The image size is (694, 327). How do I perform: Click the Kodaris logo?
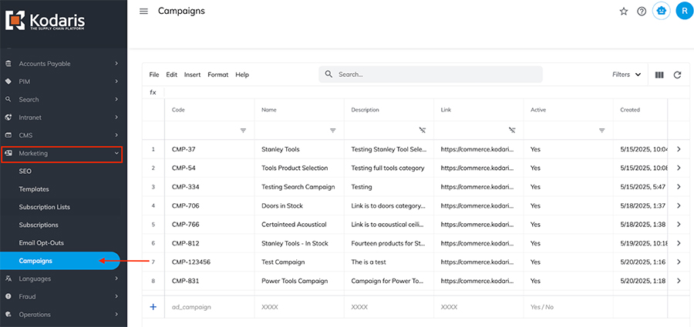(45, 22)
